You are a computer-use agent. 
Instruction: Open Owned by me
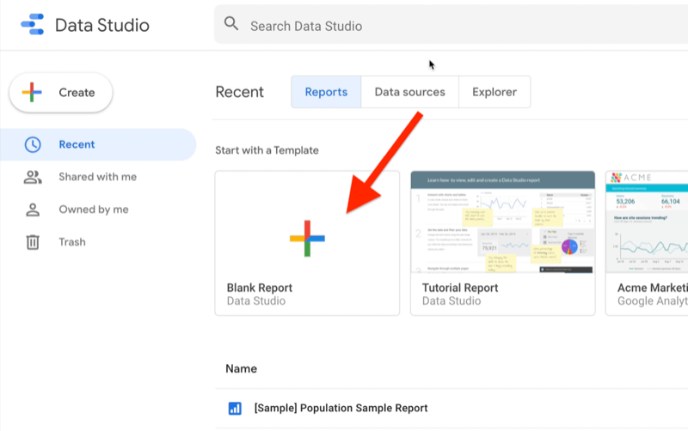coord(94,209)
